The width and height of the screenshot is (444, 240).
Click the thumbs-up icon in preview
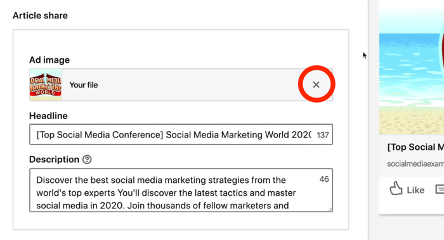click(396, 188)
